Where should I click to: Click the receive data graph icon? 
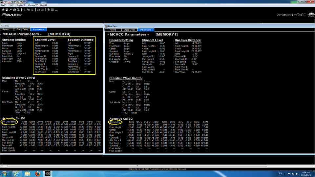(10, 10)
